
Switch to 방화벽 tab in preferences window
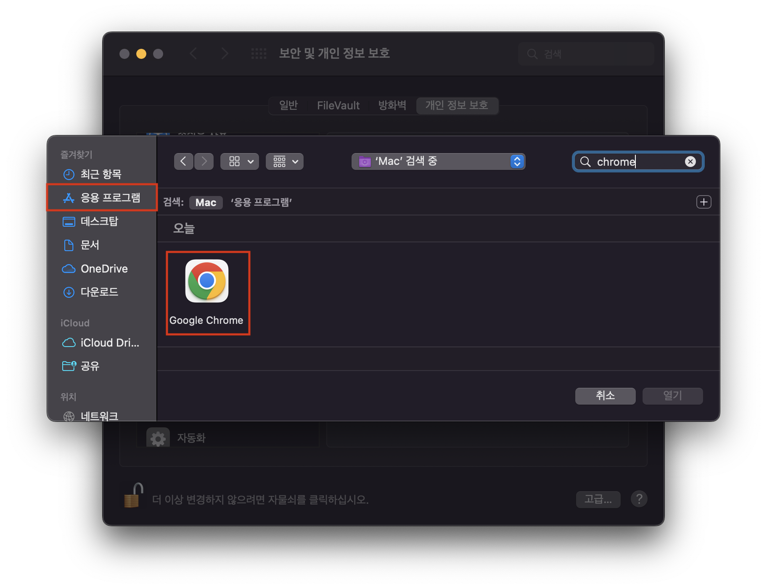click(x=392, y=105)
